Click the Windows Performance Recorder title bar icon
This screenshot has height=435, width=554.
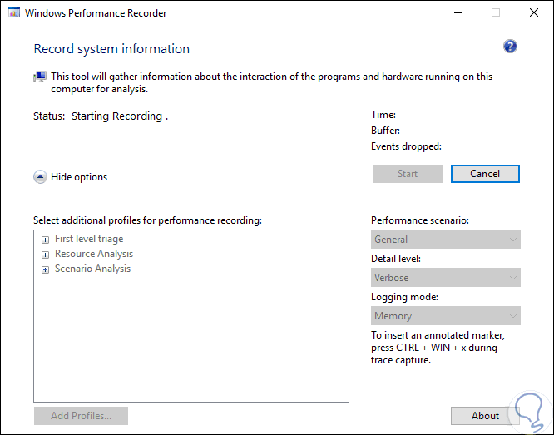coord(15,13)
